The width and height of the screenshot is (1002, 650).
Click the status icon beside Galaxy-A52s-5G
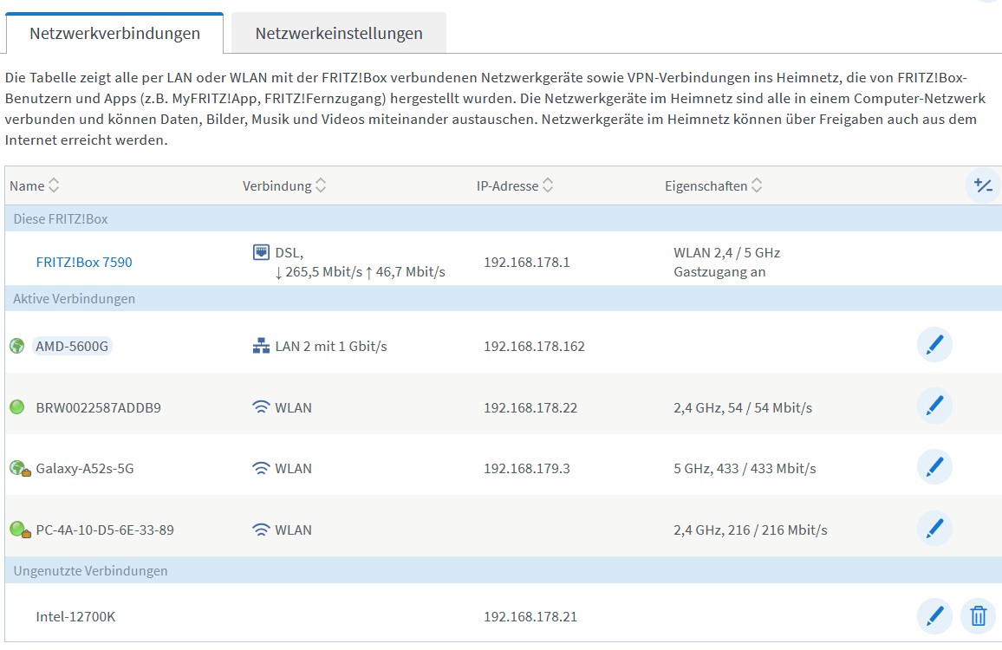[x=19, y=469]
